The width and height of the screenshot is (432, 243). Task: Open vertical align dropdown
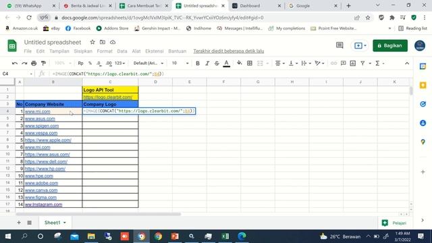(293, 63)
